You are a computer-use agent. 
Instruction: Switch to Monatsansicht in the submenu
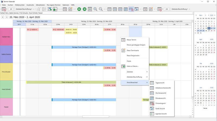[160, 98]
